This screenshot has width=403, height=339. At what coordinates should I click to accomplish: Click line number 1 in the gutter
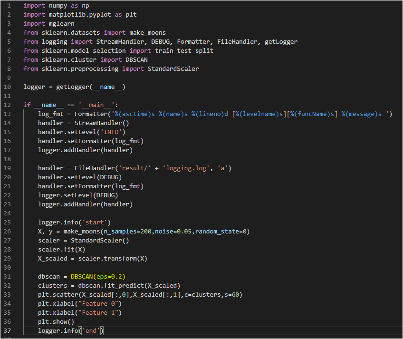tap(9, 5)
